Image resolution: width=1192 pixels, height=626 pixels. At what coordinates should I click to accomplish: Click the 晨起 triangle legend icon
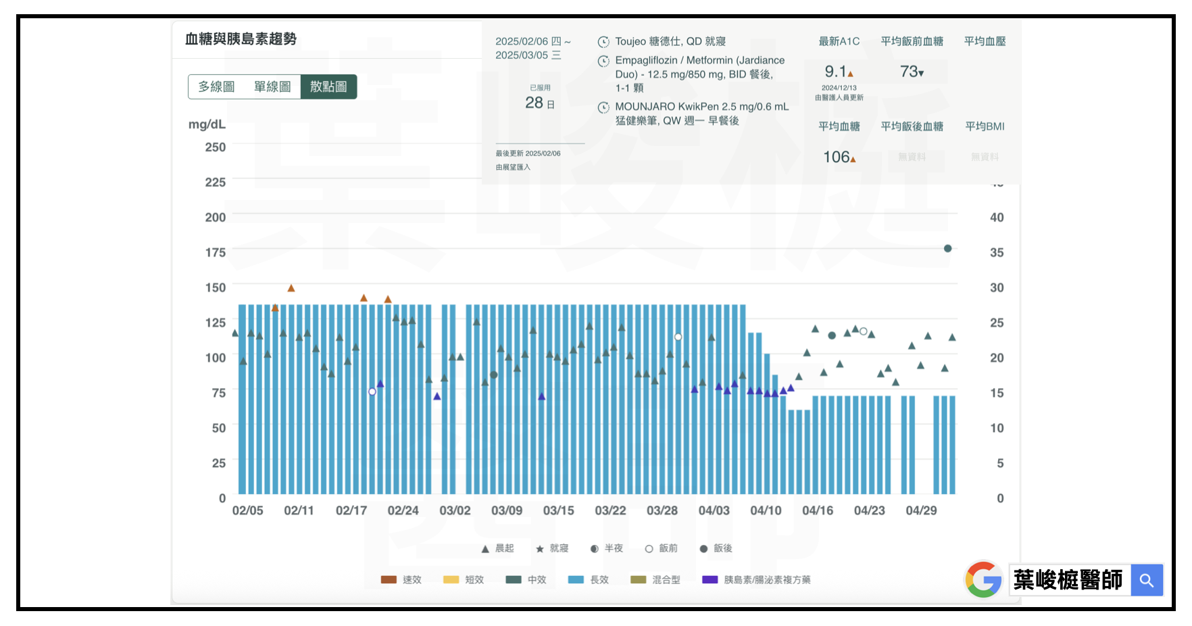coord(485,549)
